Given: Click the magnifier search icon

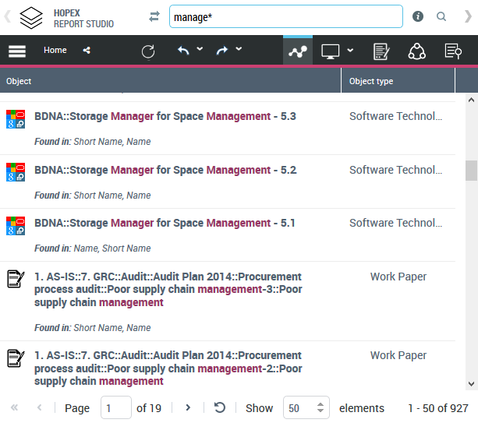Looking at the screenshot, I should (x=441, y=16).
